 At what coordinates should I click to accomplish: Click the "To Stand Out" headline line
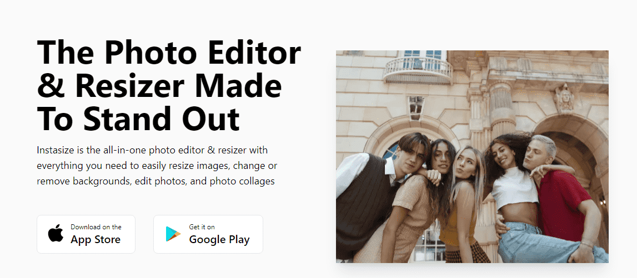[x=138, y=117]
